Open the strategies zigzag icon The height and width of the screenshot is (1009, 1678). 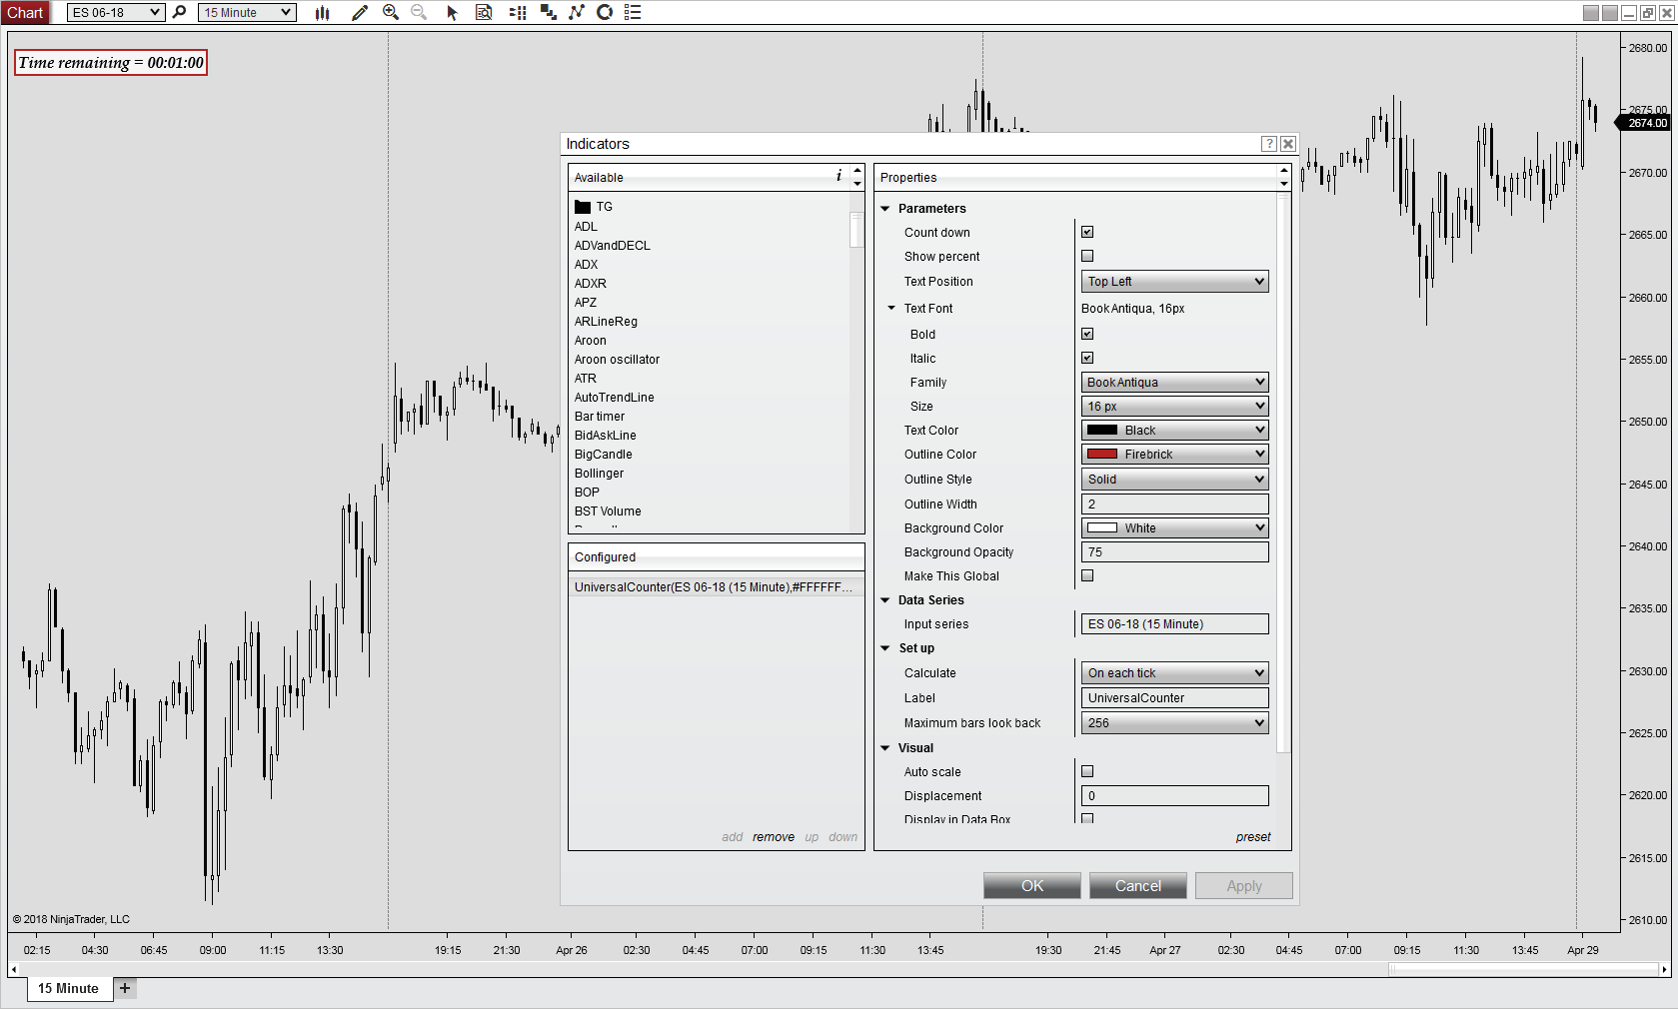tap(577, 12)
